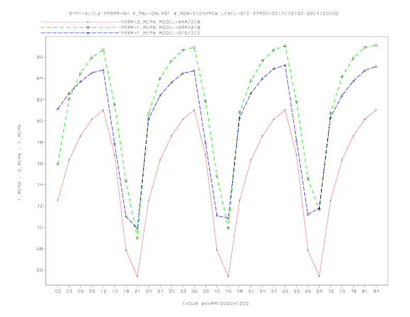This screenshot has width=410, height=317.
Task: Click x-axis forecast hour label 75
Action: point(342,291)
